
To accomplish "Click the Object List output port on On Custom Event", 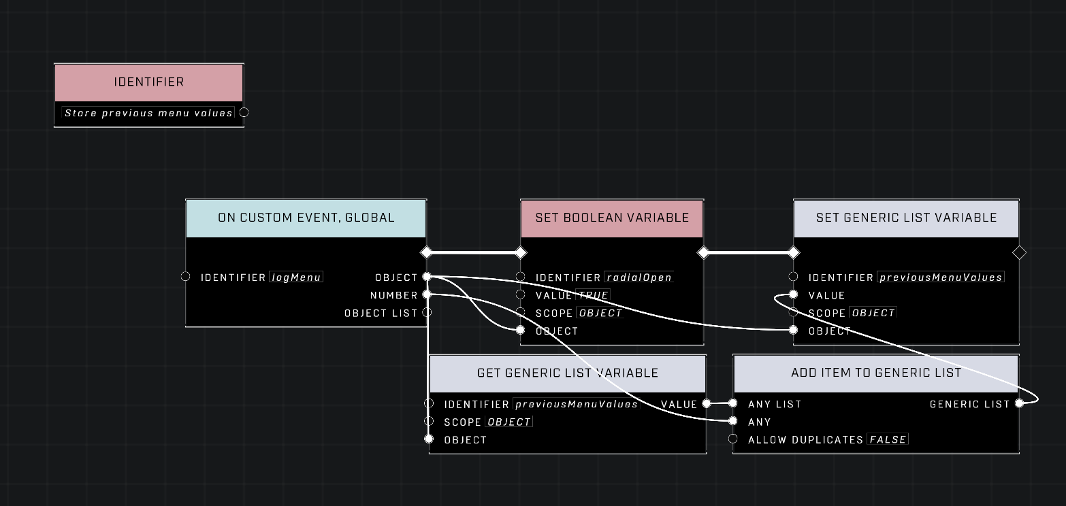I will pyautogui.click(x=427, y=313).
